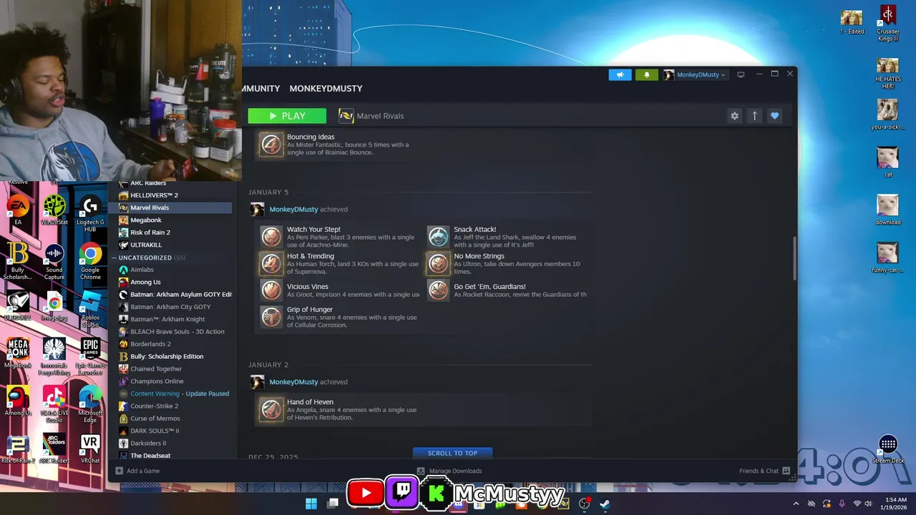Open Logitech G HUB desktop shortcut
The width and height of the screenshot is (916, 515).
(x=90, y=215)
